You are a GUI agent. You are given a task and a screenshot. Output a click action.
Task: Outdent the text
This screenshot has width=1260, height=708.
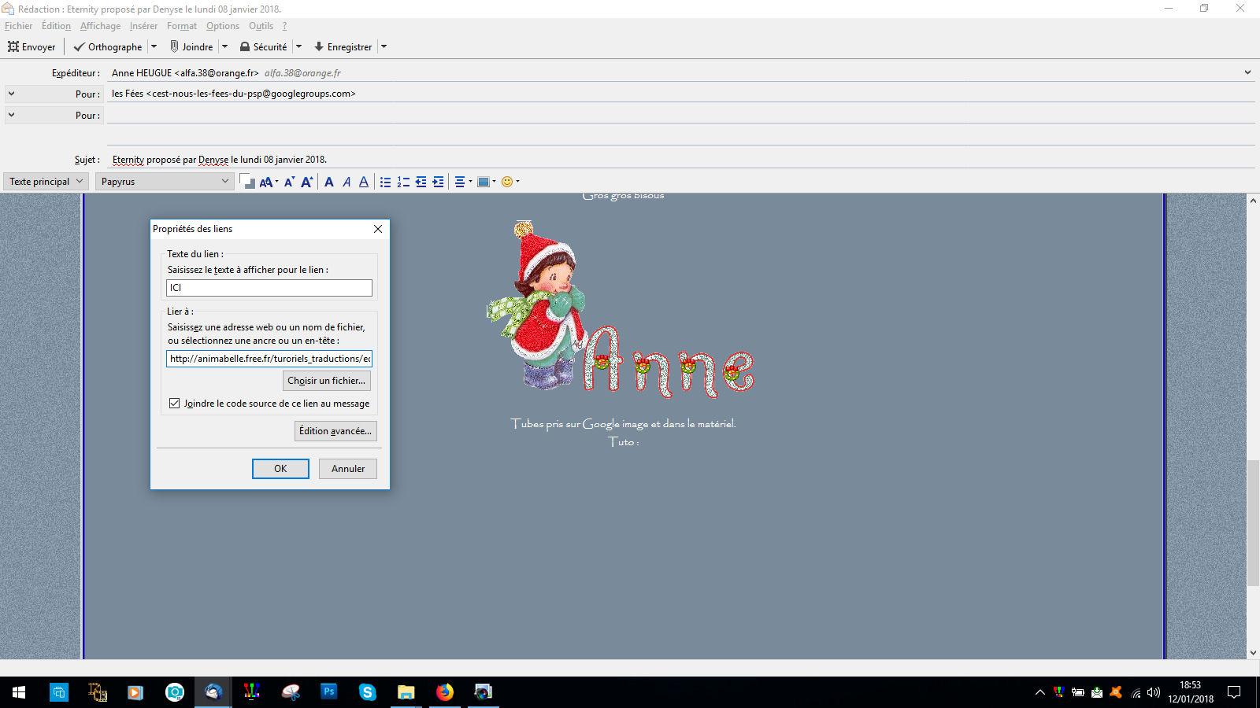(421, 182)
